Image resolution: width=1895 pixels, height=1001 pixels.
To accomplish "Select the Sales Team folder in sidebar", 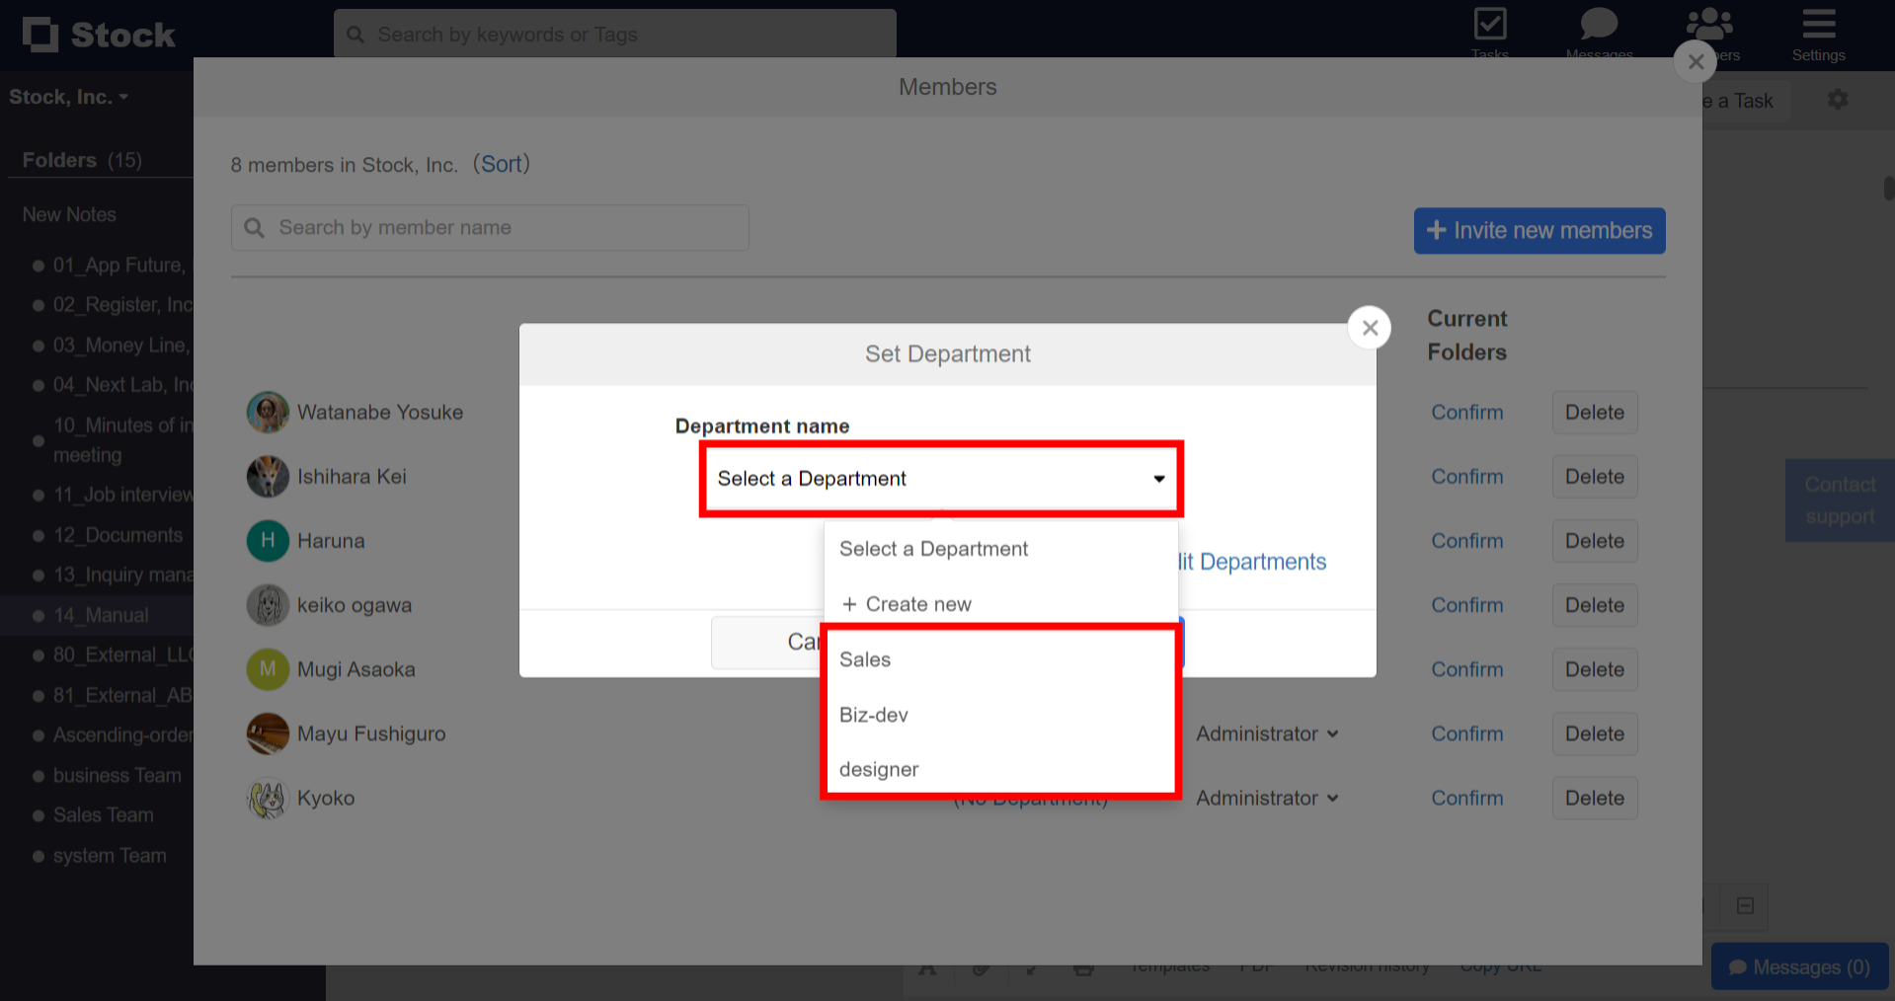I will [103, 814].
